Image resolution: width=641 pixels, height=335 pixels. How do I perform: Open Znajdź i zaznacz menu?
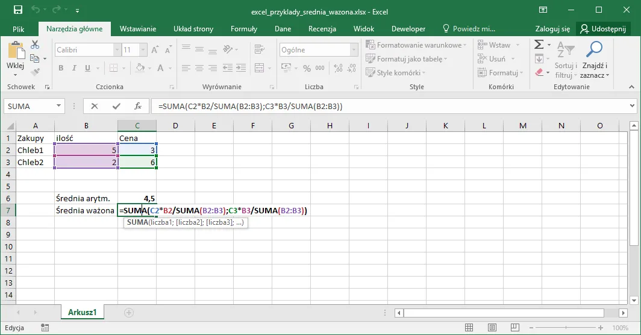pos(595,60)
